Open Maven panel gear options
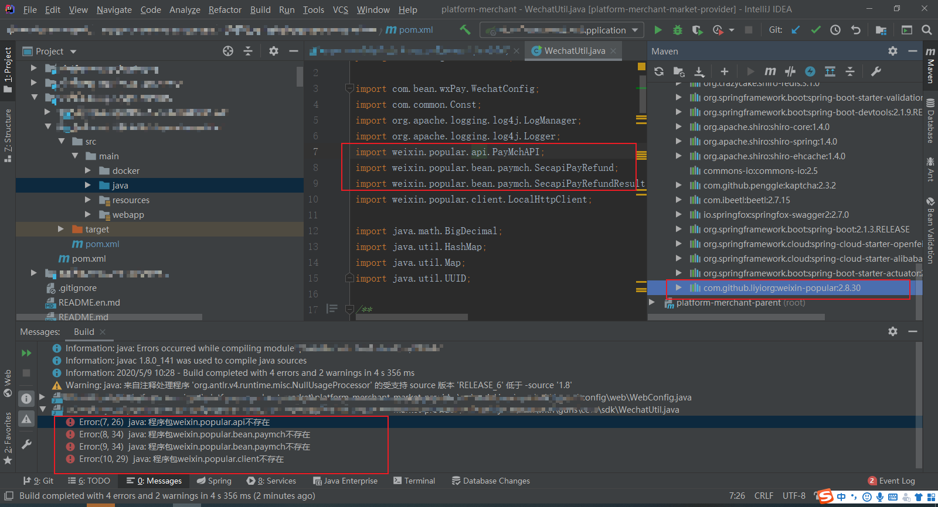The width and height of the screenshot is (938, 507). coord(893,51)
